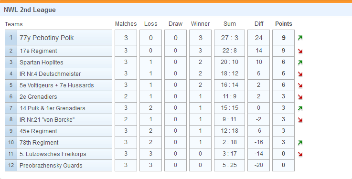352x179 pixels.
Task: Click green arrow for 14 Pułk & 1er Grenadiers
Action: point(300,108)
